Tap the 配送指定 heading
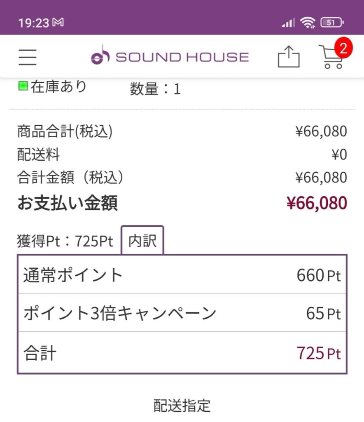The image size is (364, 422). click(182, 406)
